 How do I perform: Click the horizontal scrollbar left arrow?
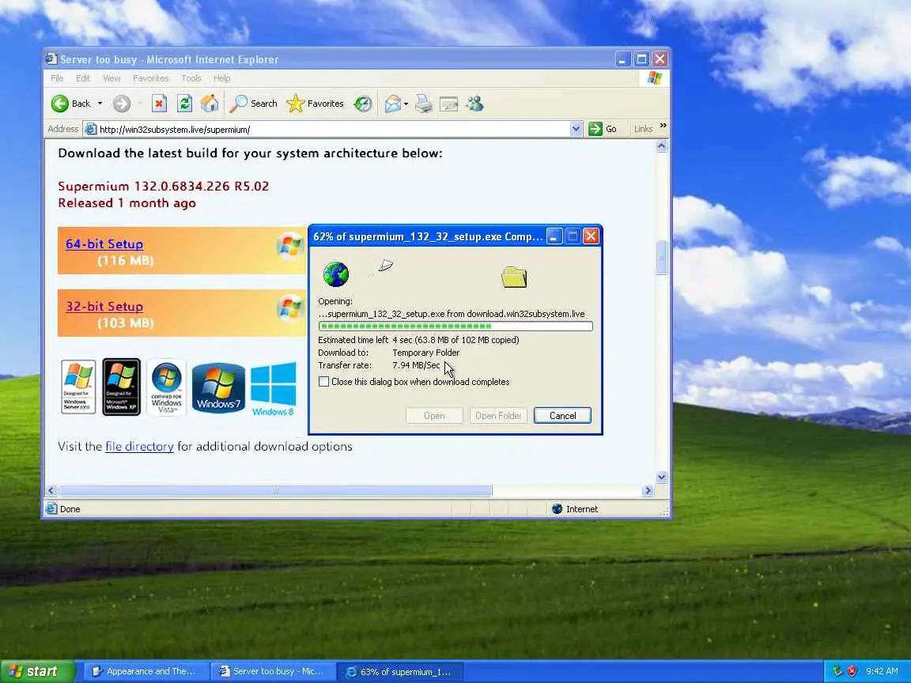point(51,491)
